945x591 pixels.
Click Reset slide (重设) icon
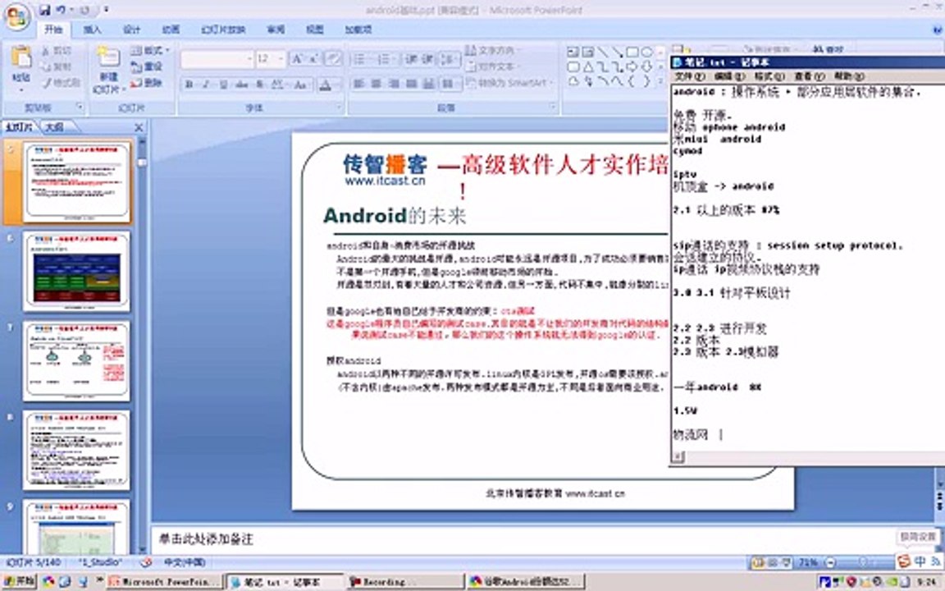pos(136,67)
